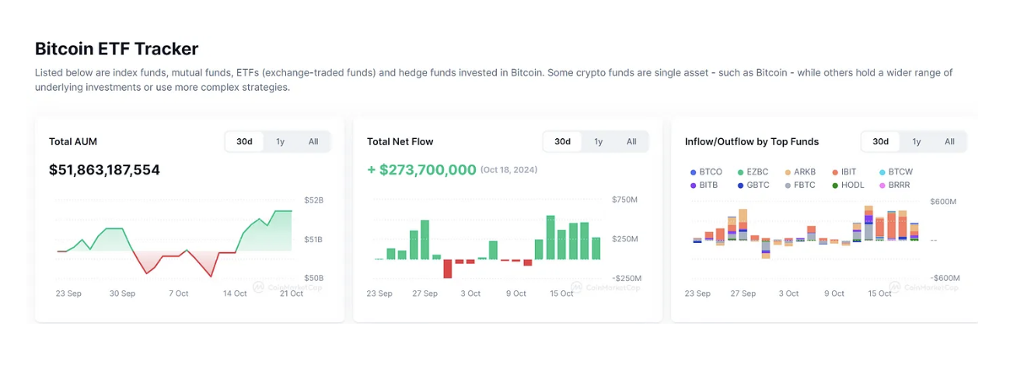
Task: Toggle ARKB fund legend entry
Action: pos(788,172)
